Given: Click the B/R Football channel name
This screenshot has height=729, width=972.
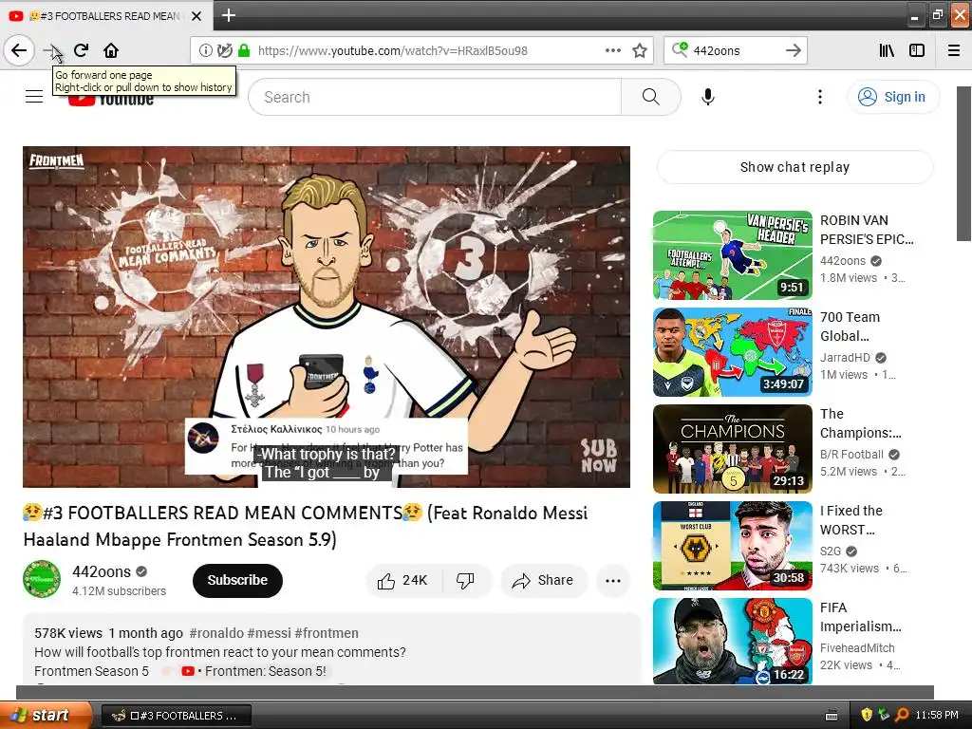Looking at the screenshot, I should (x=851, y=454).
